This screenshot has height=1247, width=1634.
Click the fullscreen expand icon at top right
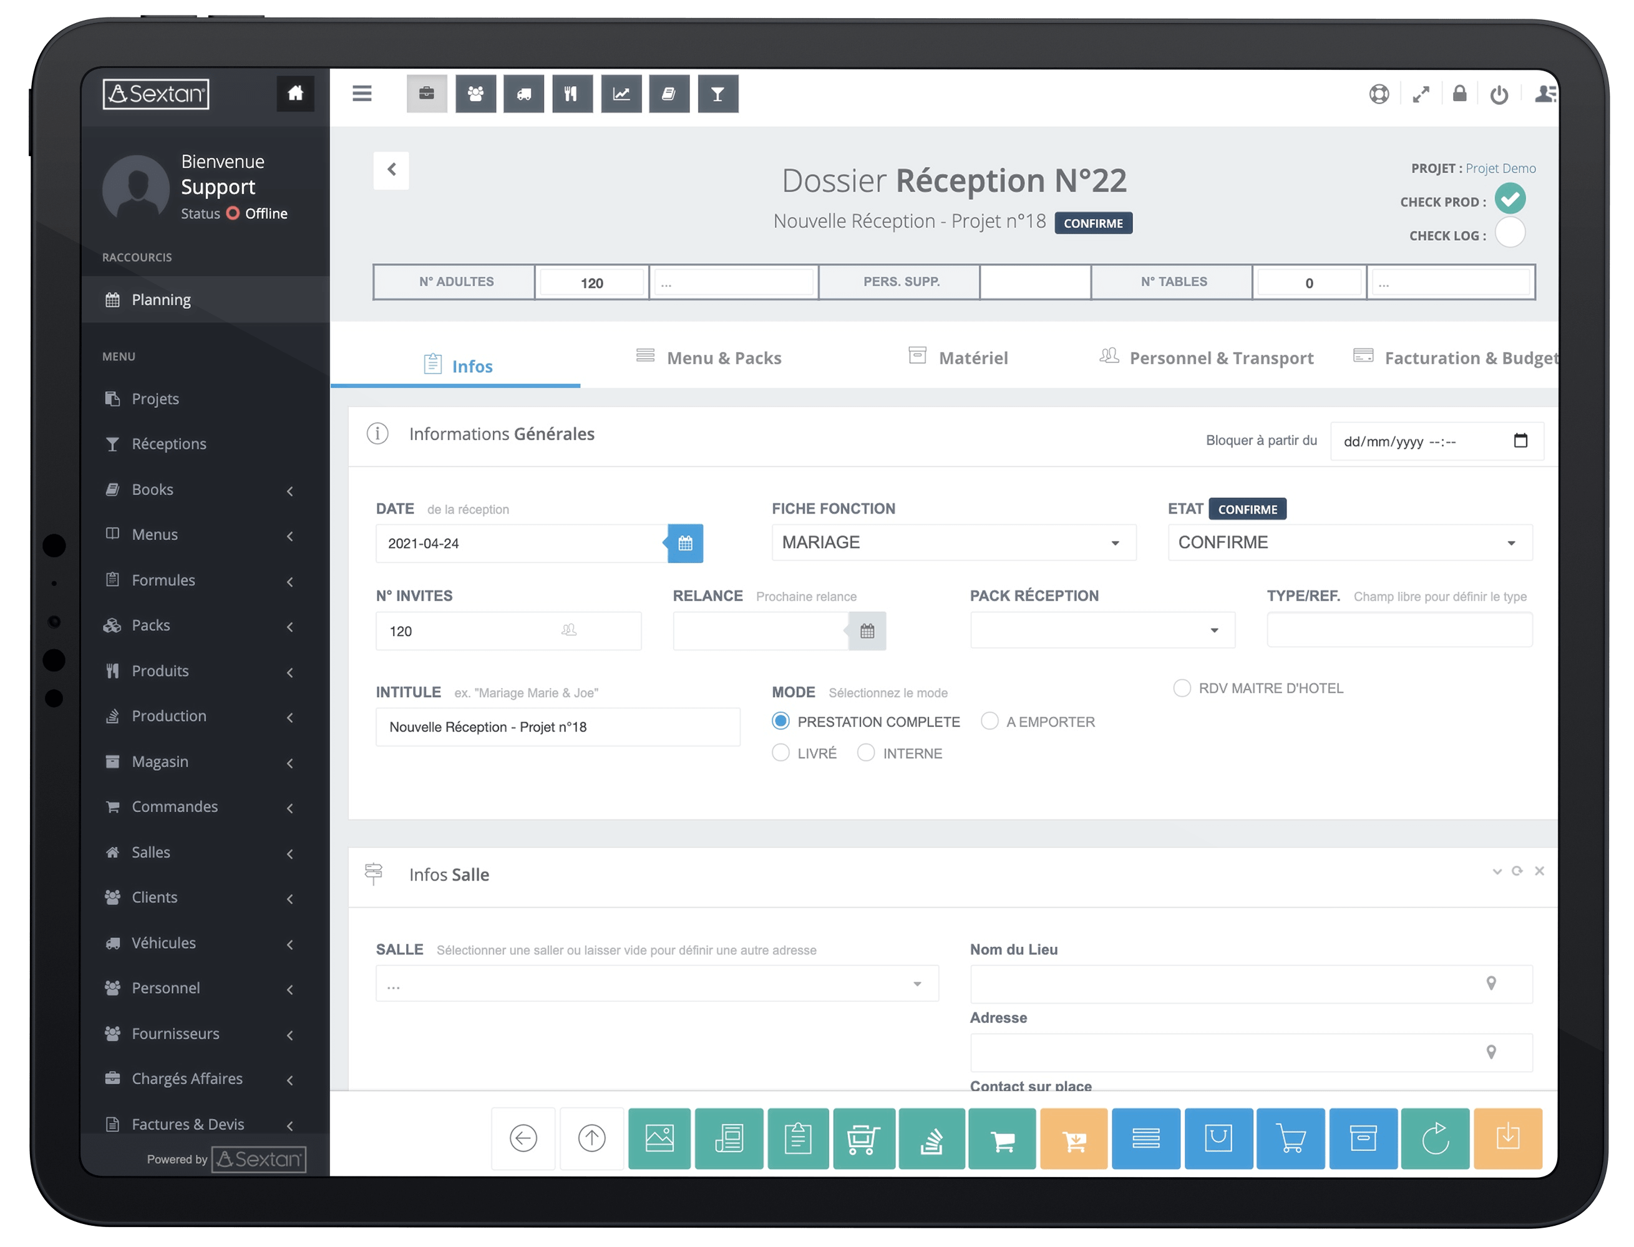click(x=1421, y=94)
